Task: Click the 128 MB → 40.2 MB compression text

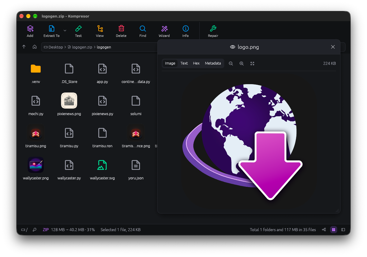Action: tap(73, 230)
